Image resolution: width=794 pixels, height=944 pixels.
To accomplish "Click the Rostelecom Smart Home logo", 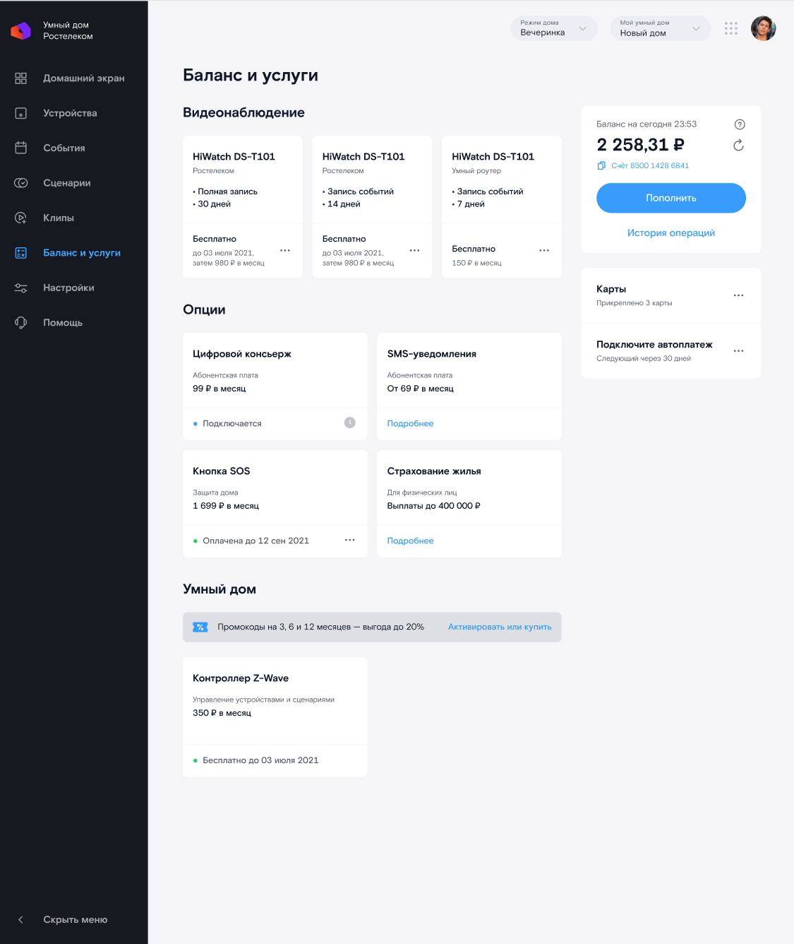I will coord(21,30).
